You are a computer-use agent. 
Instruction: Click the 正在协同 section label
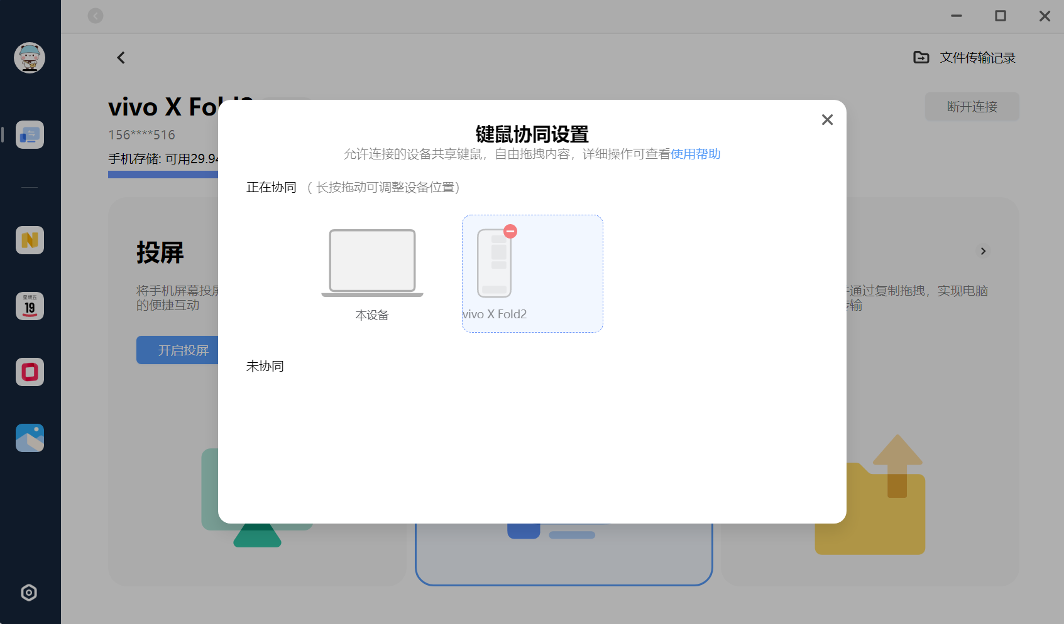pyautogui.click(x=271, y=187)
